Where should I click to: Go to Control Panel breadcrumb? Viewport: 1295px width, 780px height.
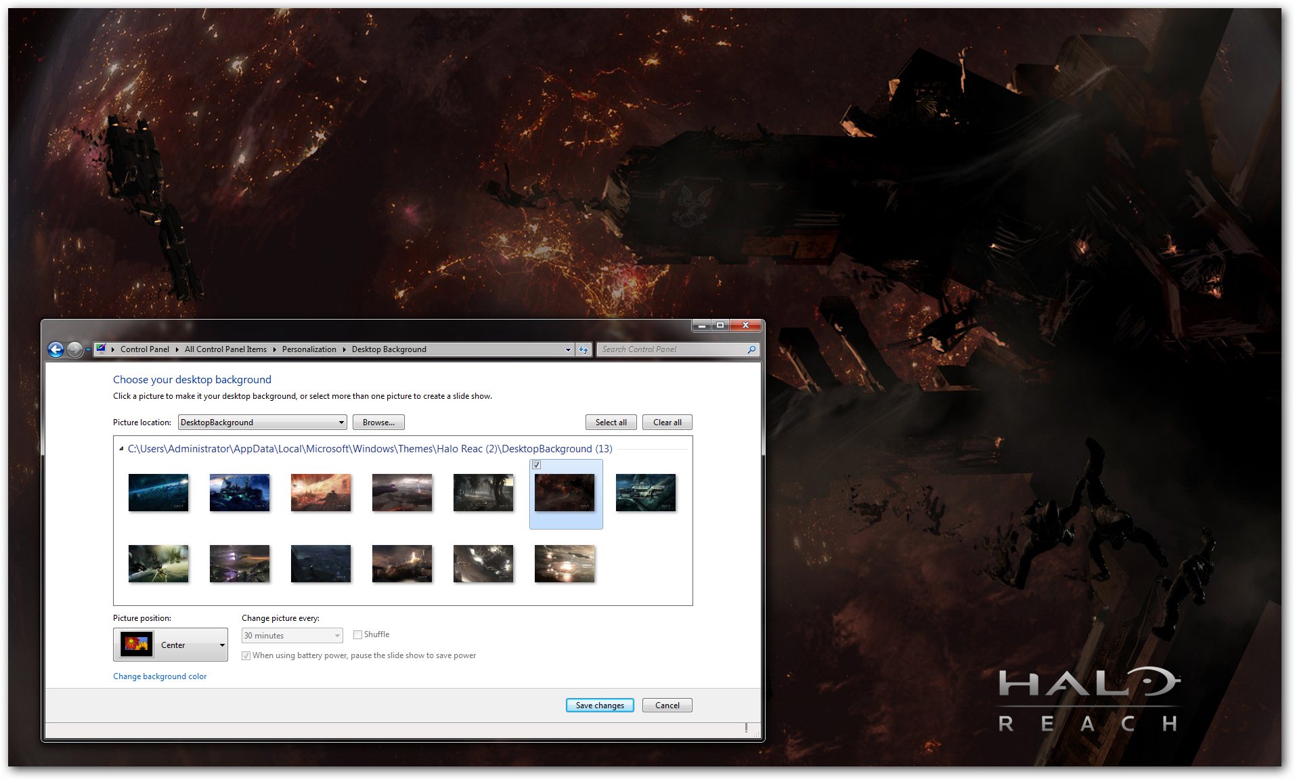(145, 349)
